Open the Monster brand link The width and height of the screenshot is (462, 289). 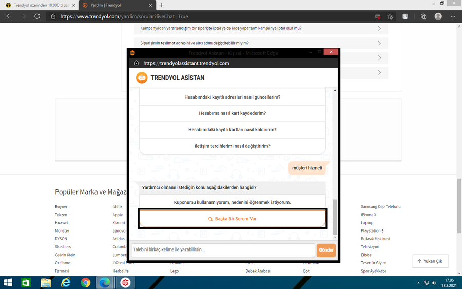click(x=62, y=230)
